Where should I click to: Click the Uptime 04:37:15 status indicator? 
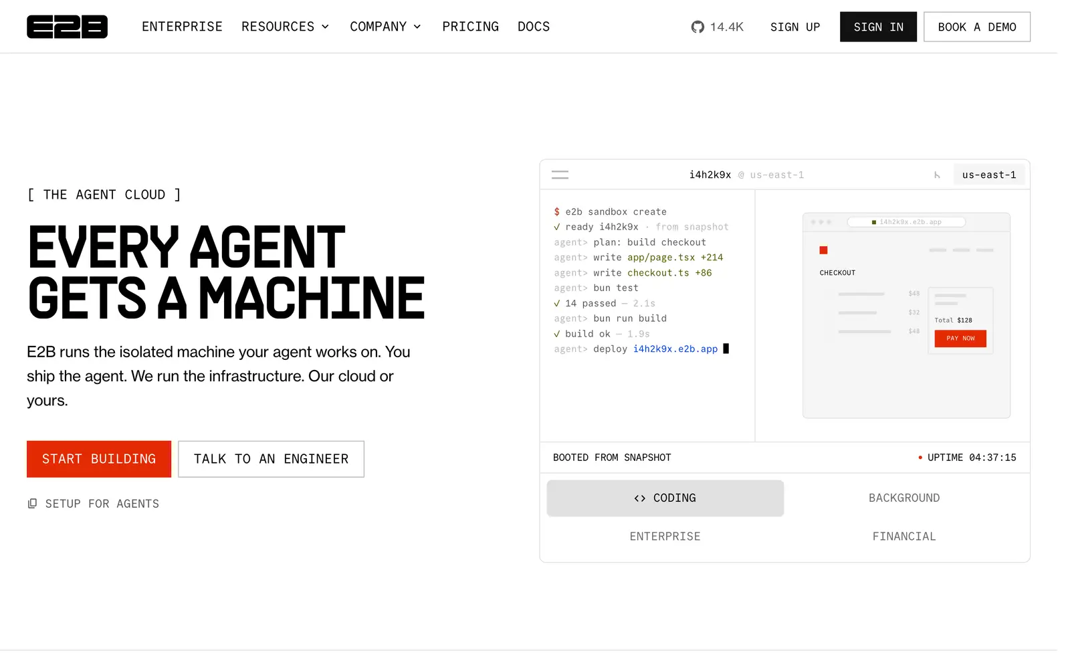(x=967, y=458)
